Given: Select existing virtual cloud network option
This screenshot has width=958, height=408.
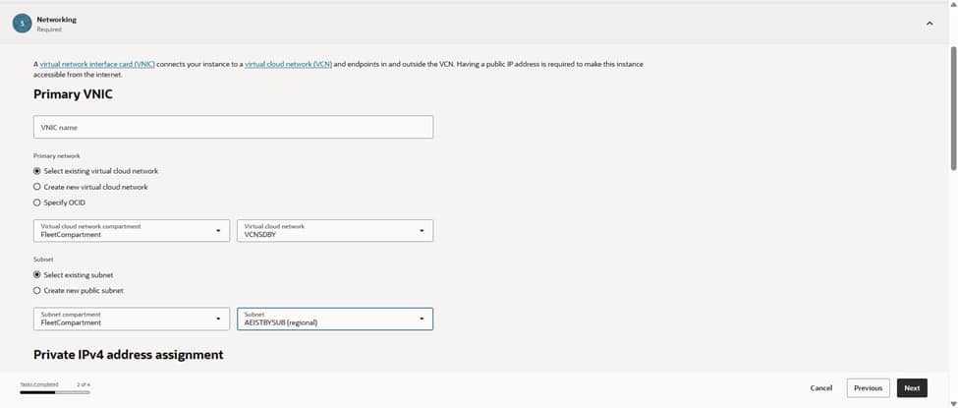Looking at the screenshot, I should pos(37,171).
